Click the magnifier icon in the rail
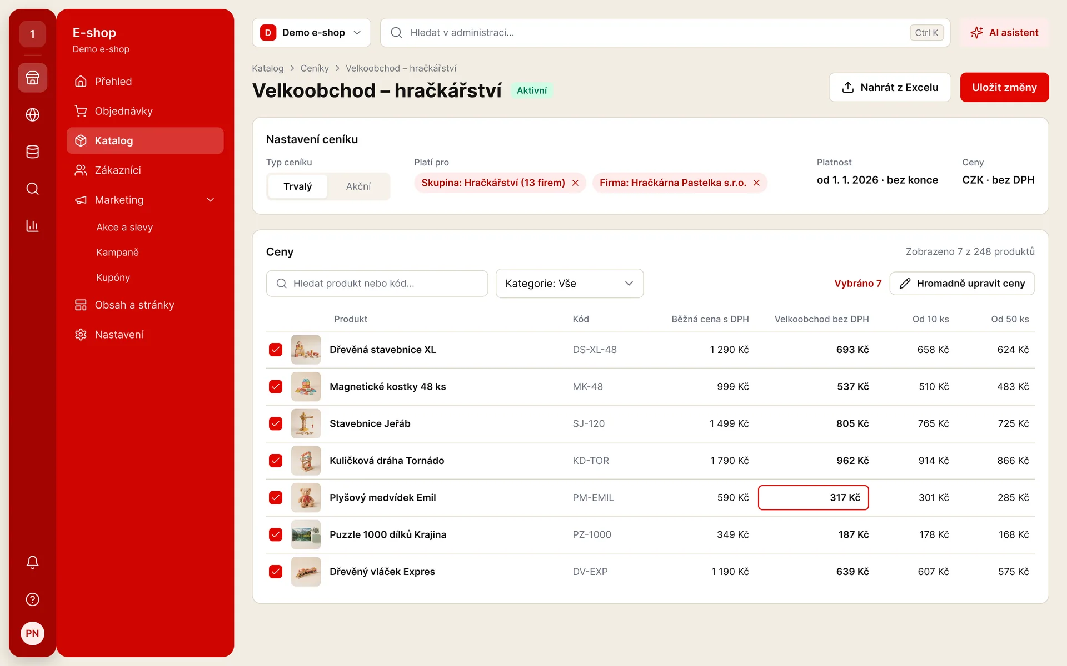 coord(32,189)
